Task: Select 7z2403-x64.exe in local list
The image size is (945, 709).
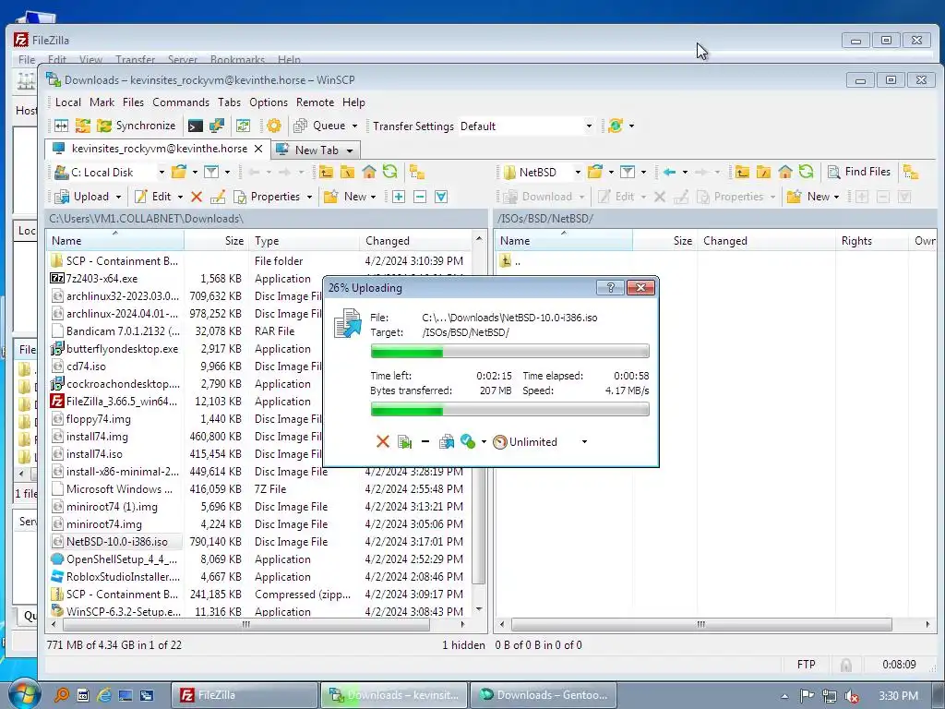Action: [102, 279]
